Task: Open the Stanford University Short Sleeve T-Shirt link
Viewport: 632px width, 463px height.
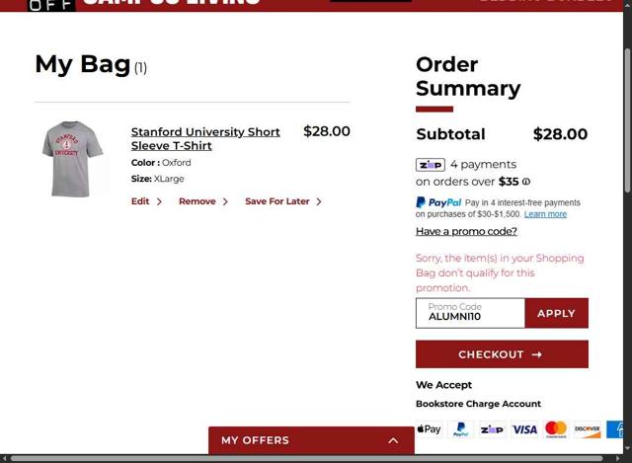Action: point(205,138)
